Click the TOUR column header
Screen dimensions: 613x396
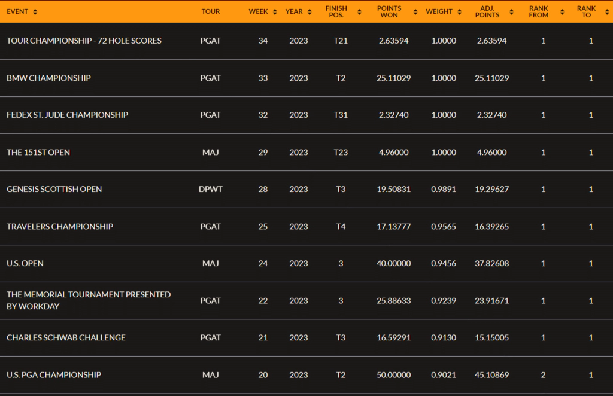[210, 11]
